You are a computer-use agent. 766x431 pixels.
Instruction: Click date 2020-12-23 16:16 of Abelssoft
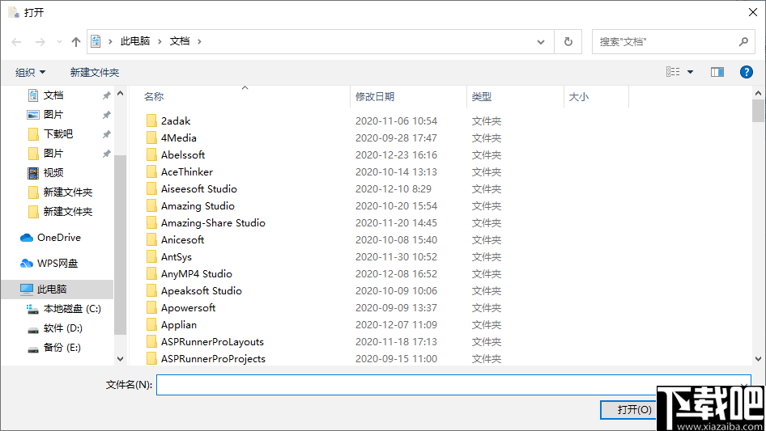click(x=396, y=154)
